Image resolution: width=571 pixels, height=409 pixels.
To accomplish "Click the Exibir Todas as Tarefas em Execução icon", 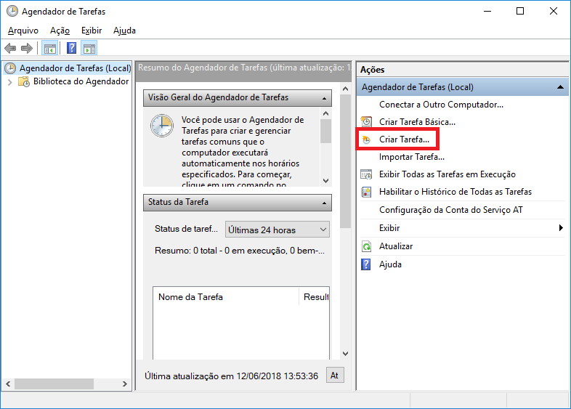I will (x=366, y=174).
